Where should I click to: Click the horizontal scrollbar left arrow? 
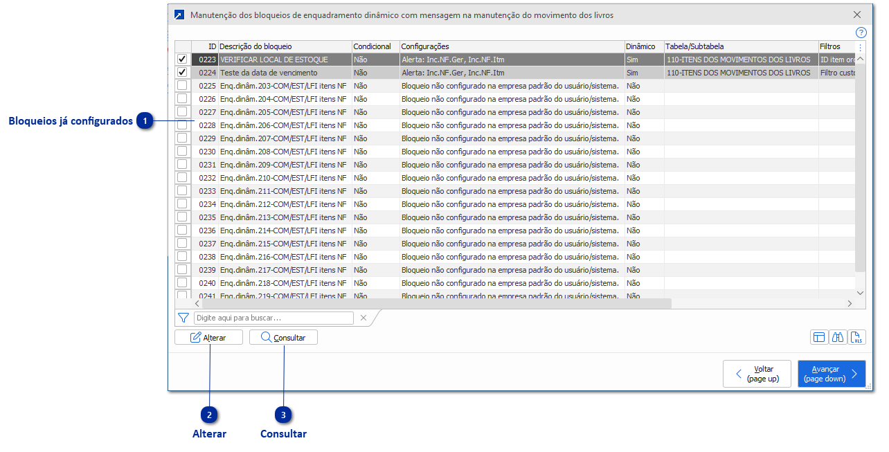(x=197, y=303)
